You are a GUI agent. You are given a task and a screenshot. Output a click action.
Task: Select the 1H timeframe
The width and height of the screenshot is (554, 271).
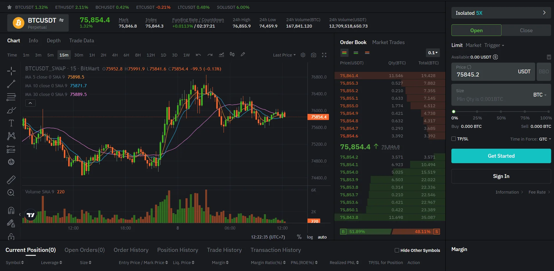point(92,55)
